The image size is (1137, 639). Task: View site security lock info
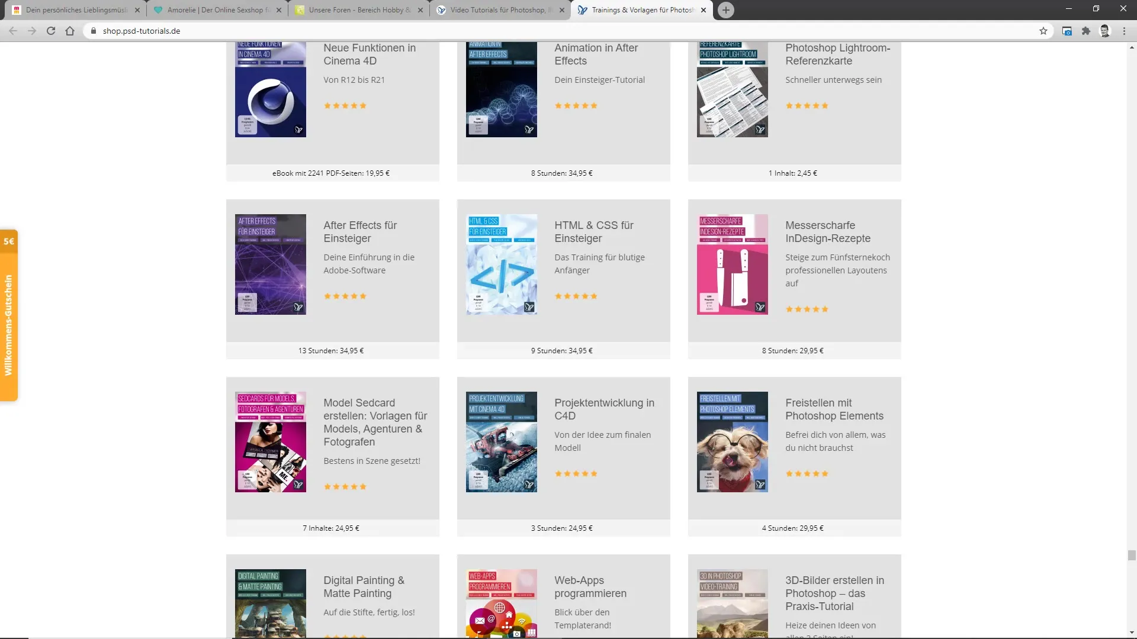(x=94, y=31)
